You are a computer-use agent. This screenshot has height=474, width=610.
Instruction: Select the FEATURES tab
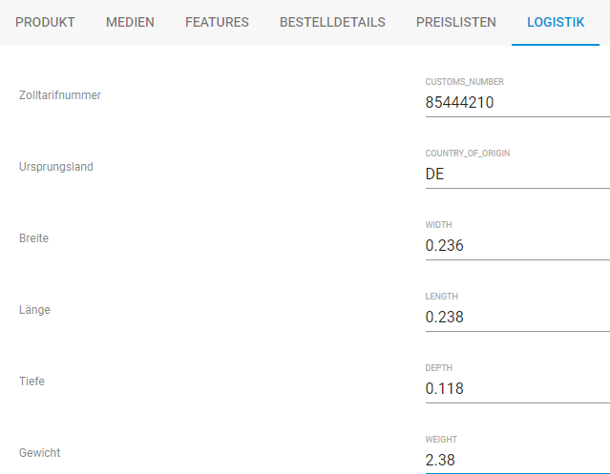(x=217, y=22)
